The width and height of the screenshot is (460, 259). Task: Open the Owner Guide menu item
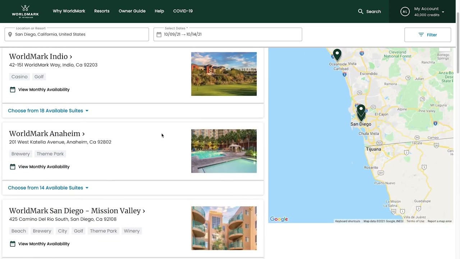click(132, 11)
